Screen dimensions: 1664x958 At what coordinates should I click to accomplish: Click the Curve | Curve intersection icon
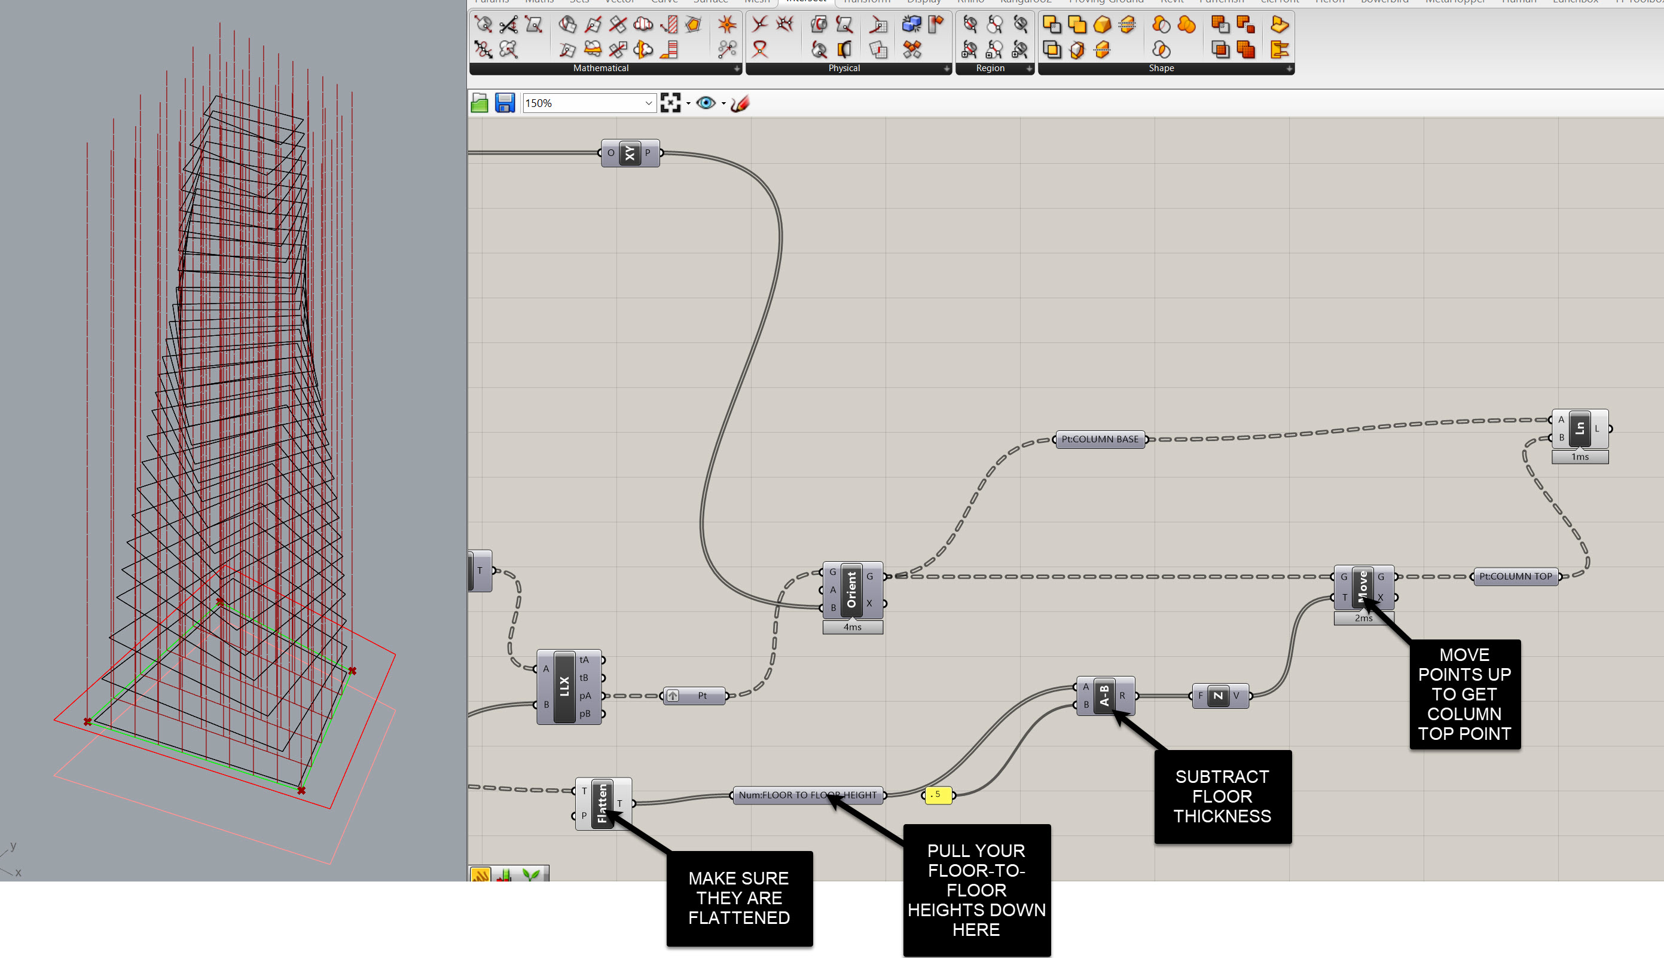pos(759,25)
